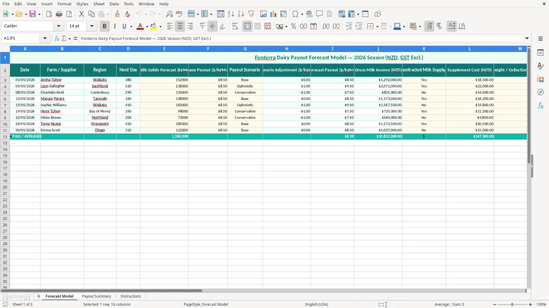The height and width of the screenshot is (308, 549).
Task: Open the File menu
Action: point(6,4)
